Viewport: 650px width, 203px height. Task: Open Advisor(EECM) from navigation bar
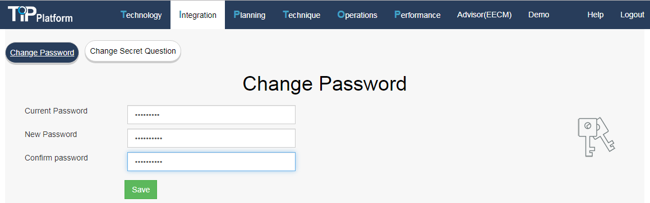(x=484, y=15)
